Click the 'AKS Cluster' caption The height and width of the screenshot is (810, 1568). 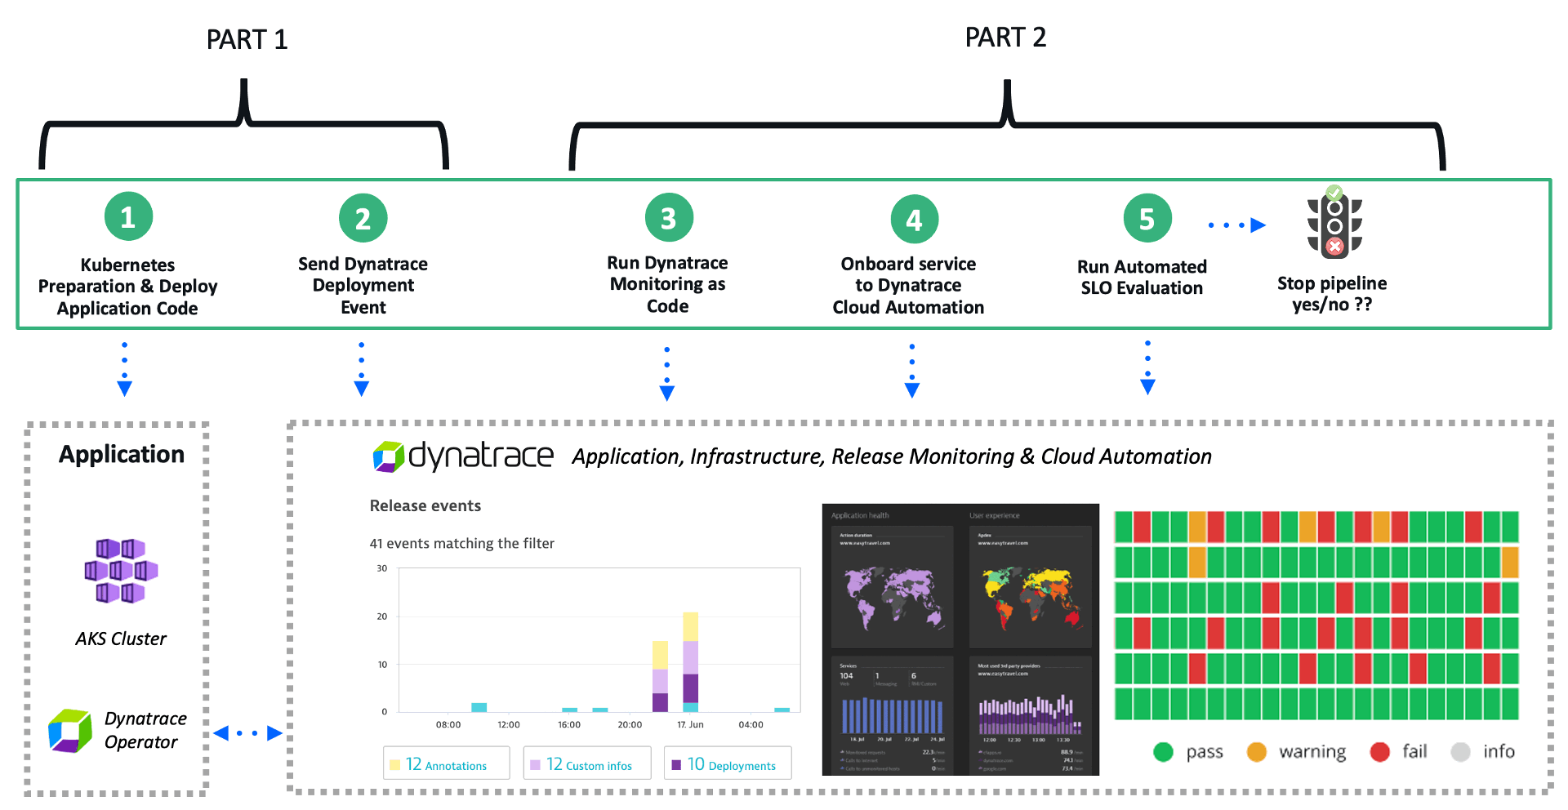tap(121, 639)
